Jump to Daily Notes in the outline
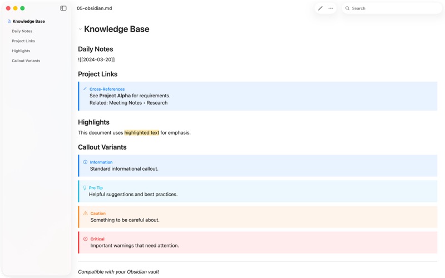The width and height of the screenshot is (445, 278). [x=22, y=31]
